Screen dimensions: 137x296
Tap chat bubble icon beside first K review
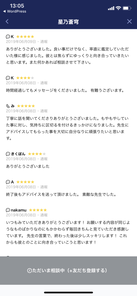coord(8,37)
